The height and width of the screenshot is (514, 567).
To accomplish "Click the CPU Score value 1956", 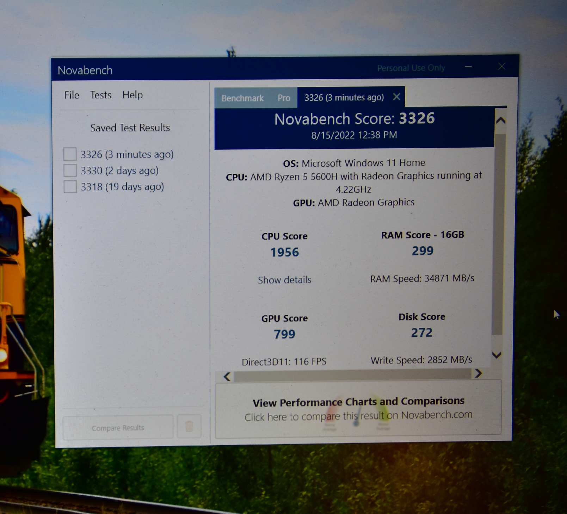I will point(284,252).
